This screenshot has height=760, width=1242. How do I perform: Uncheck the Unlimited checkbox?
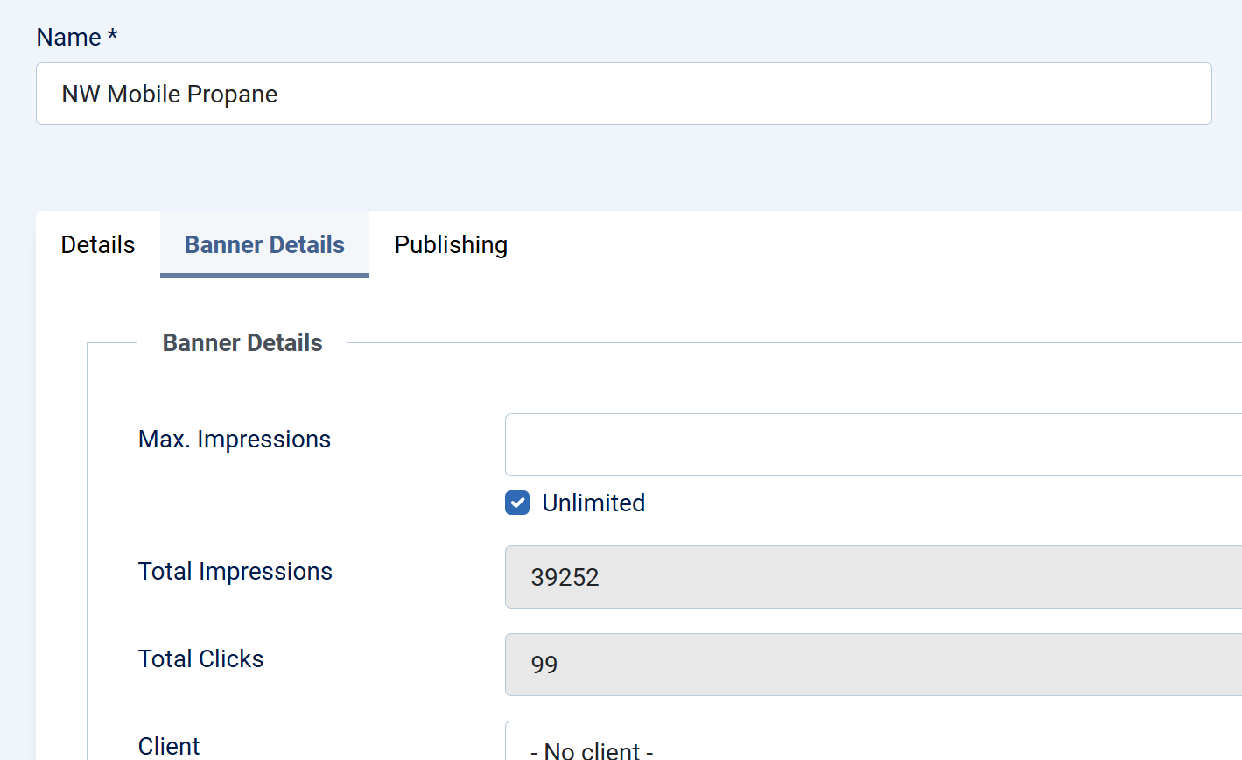tap(517, 503)
